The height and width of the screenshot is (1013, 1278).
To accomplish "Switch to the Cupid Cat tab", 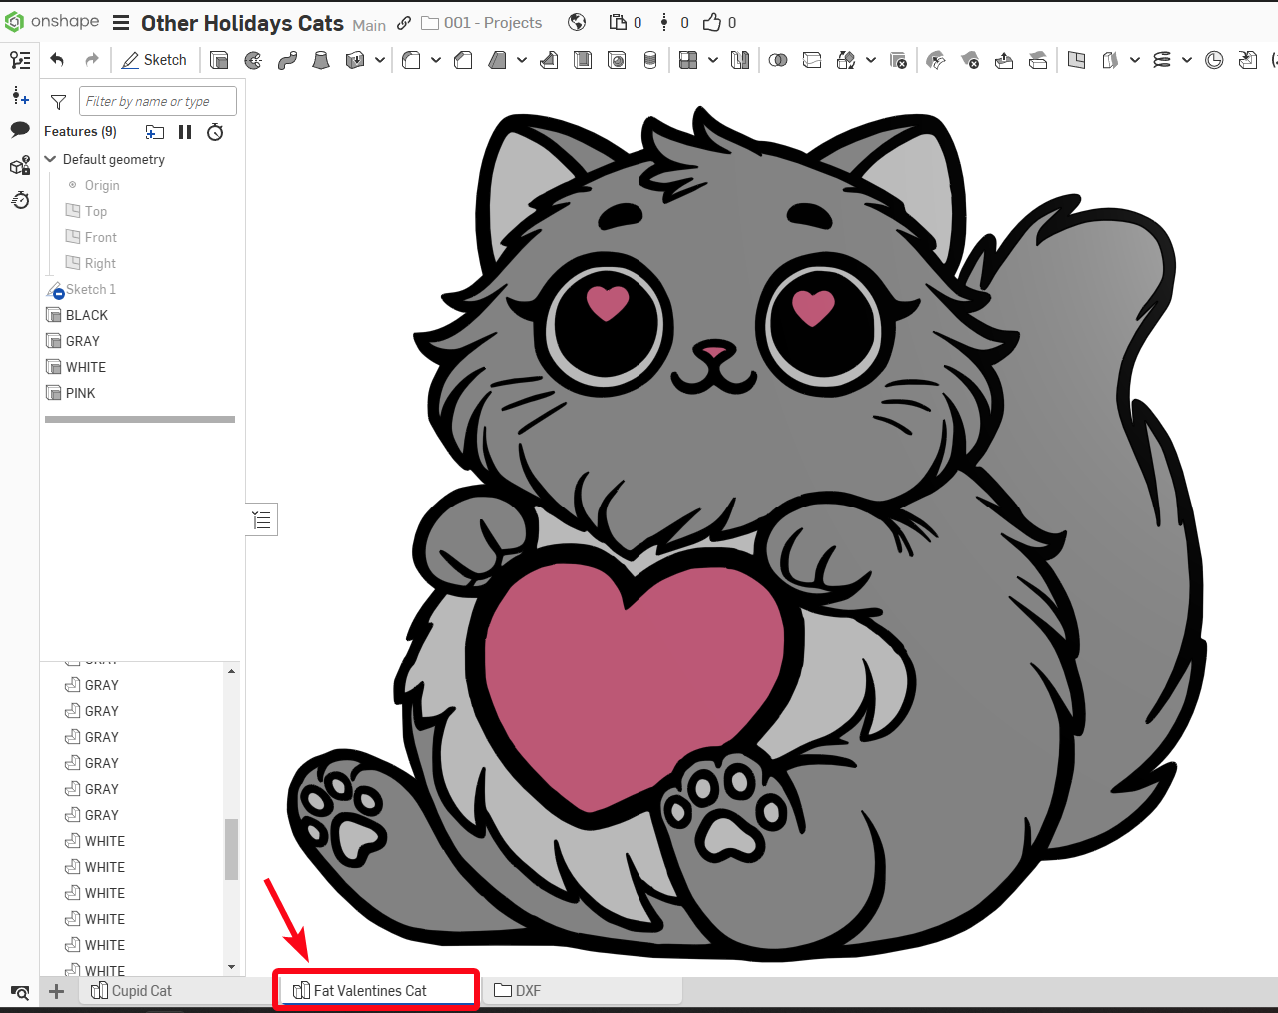I will coord(141,991).
